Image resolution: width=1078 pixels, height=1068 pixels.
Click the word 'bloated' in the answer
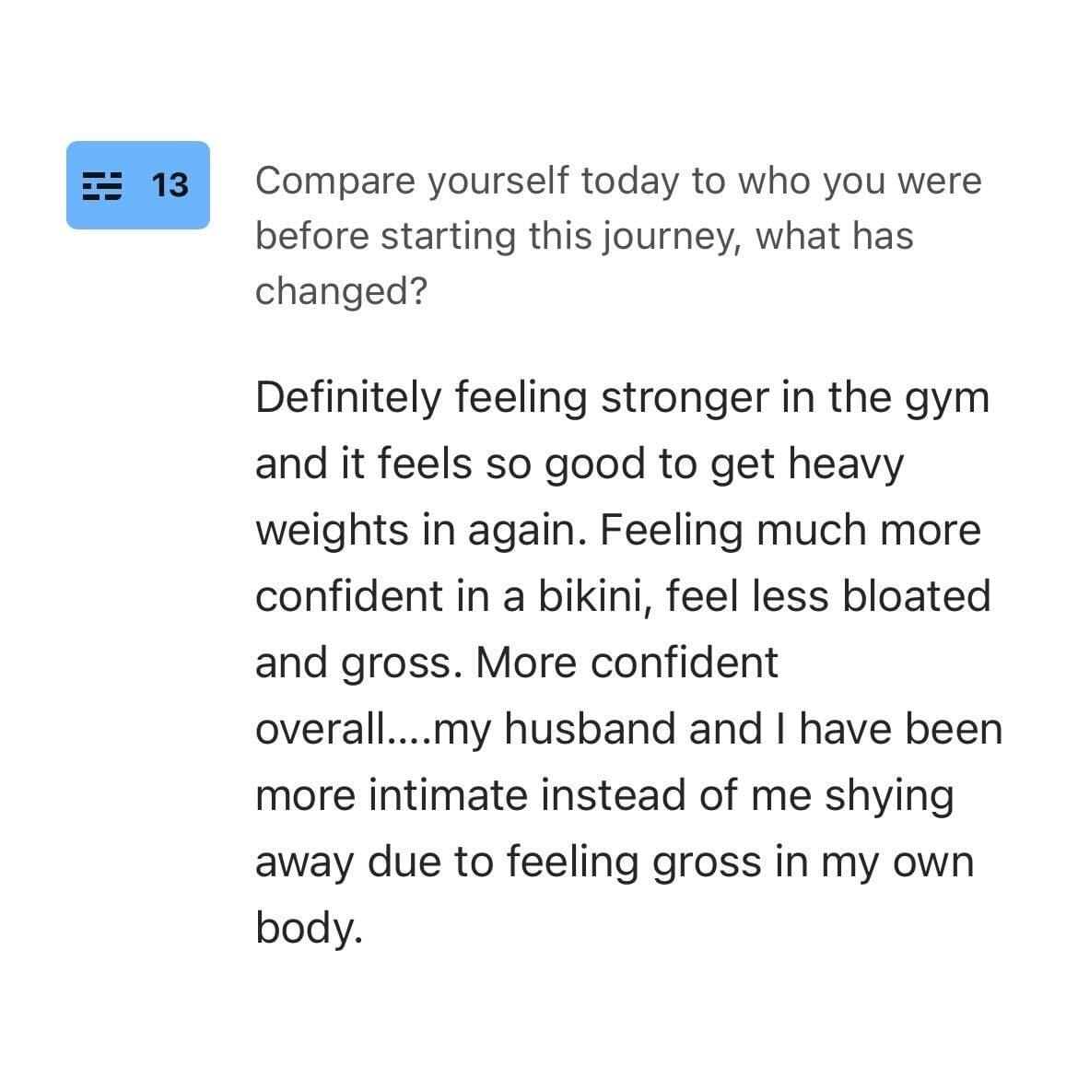coord(916,595)
